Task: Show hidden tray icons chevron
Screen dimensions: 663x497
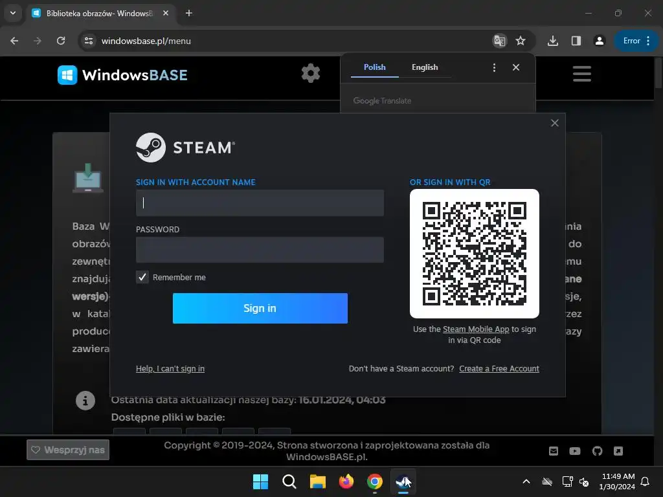Action: pos(526,481)
